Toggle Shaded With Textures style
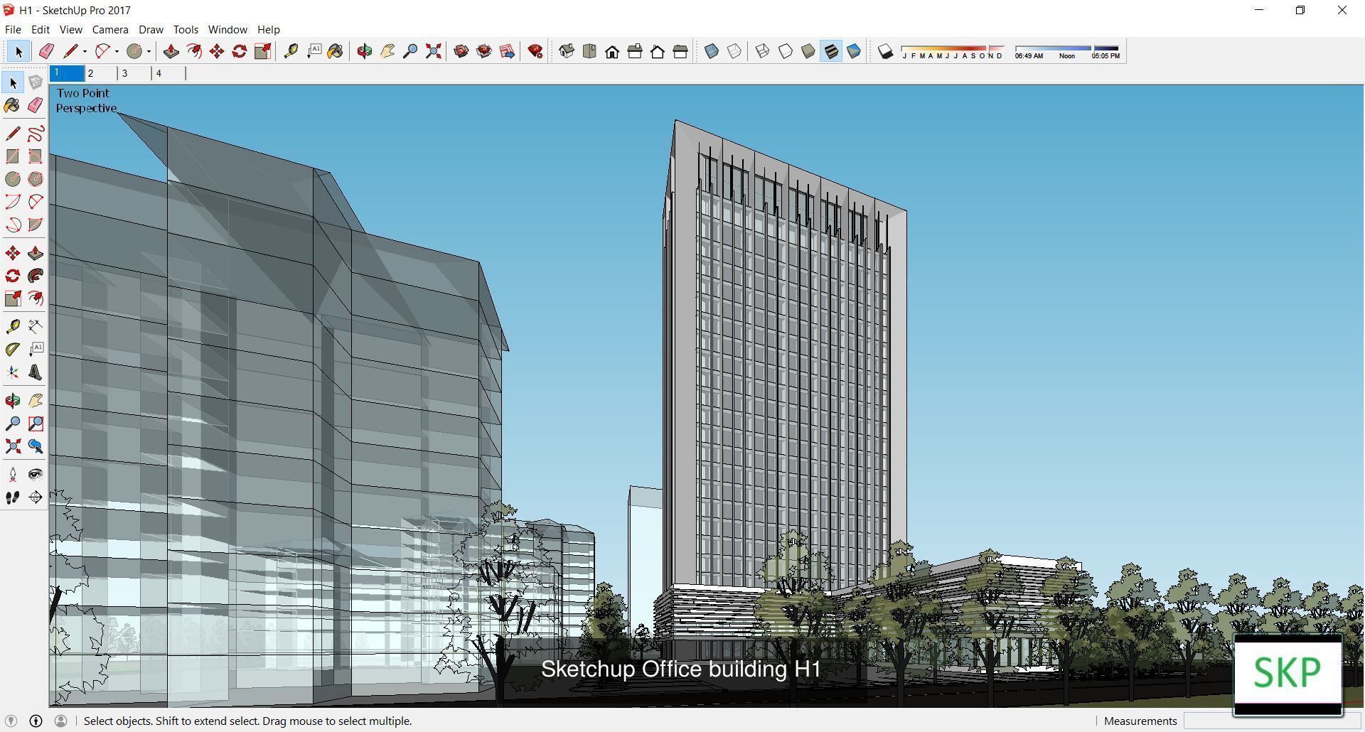1365x732 pixels. pos(831,51)
